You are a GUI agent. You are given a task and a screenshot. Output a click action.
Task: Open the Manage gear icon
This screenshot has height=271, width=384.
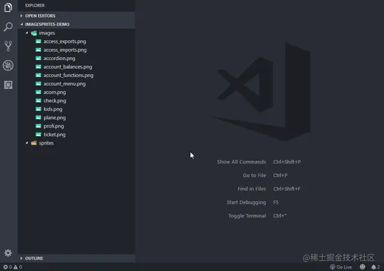(x=8, y=253)
